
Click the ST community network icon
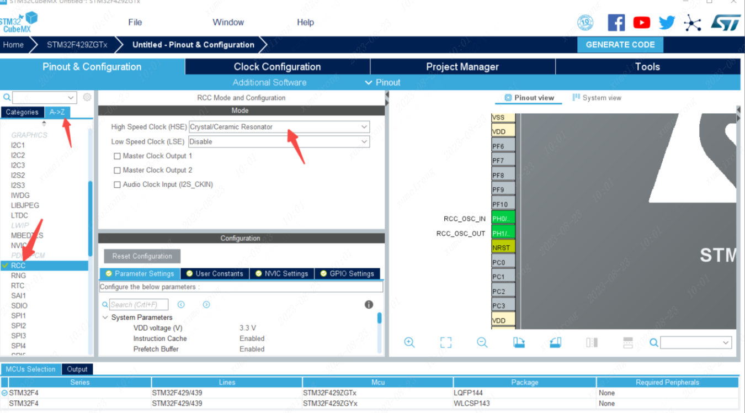[692, 23]
